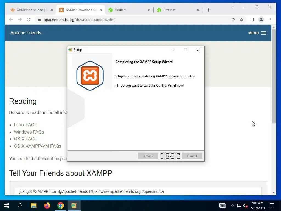Image resolution: width=281 pixels, height=211 pixels.
Task: Open a new Chrome tab
Action: (208, 10)
